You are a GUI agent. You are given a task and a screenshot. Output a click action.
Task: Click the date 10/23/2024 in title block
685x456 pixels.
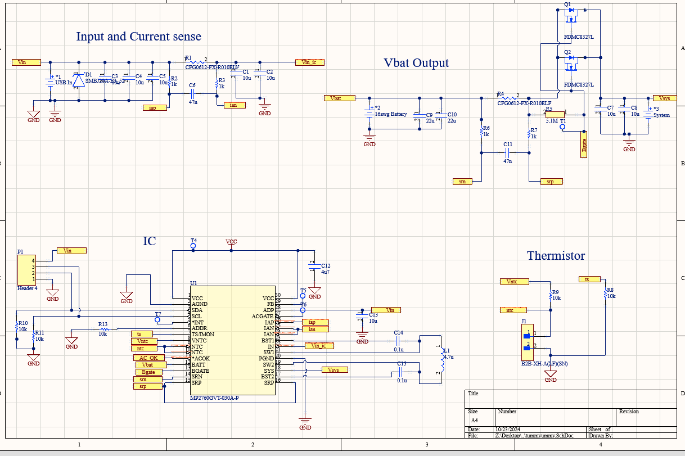(508, 430)
